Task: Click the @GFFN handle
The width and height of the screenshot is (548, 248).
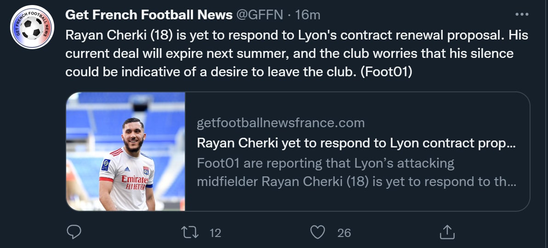Action: click(x=260, y=15)
